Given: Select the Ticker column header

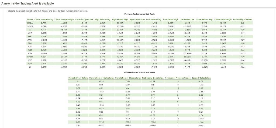Looking at the screenshot, I should click(30, 19).
